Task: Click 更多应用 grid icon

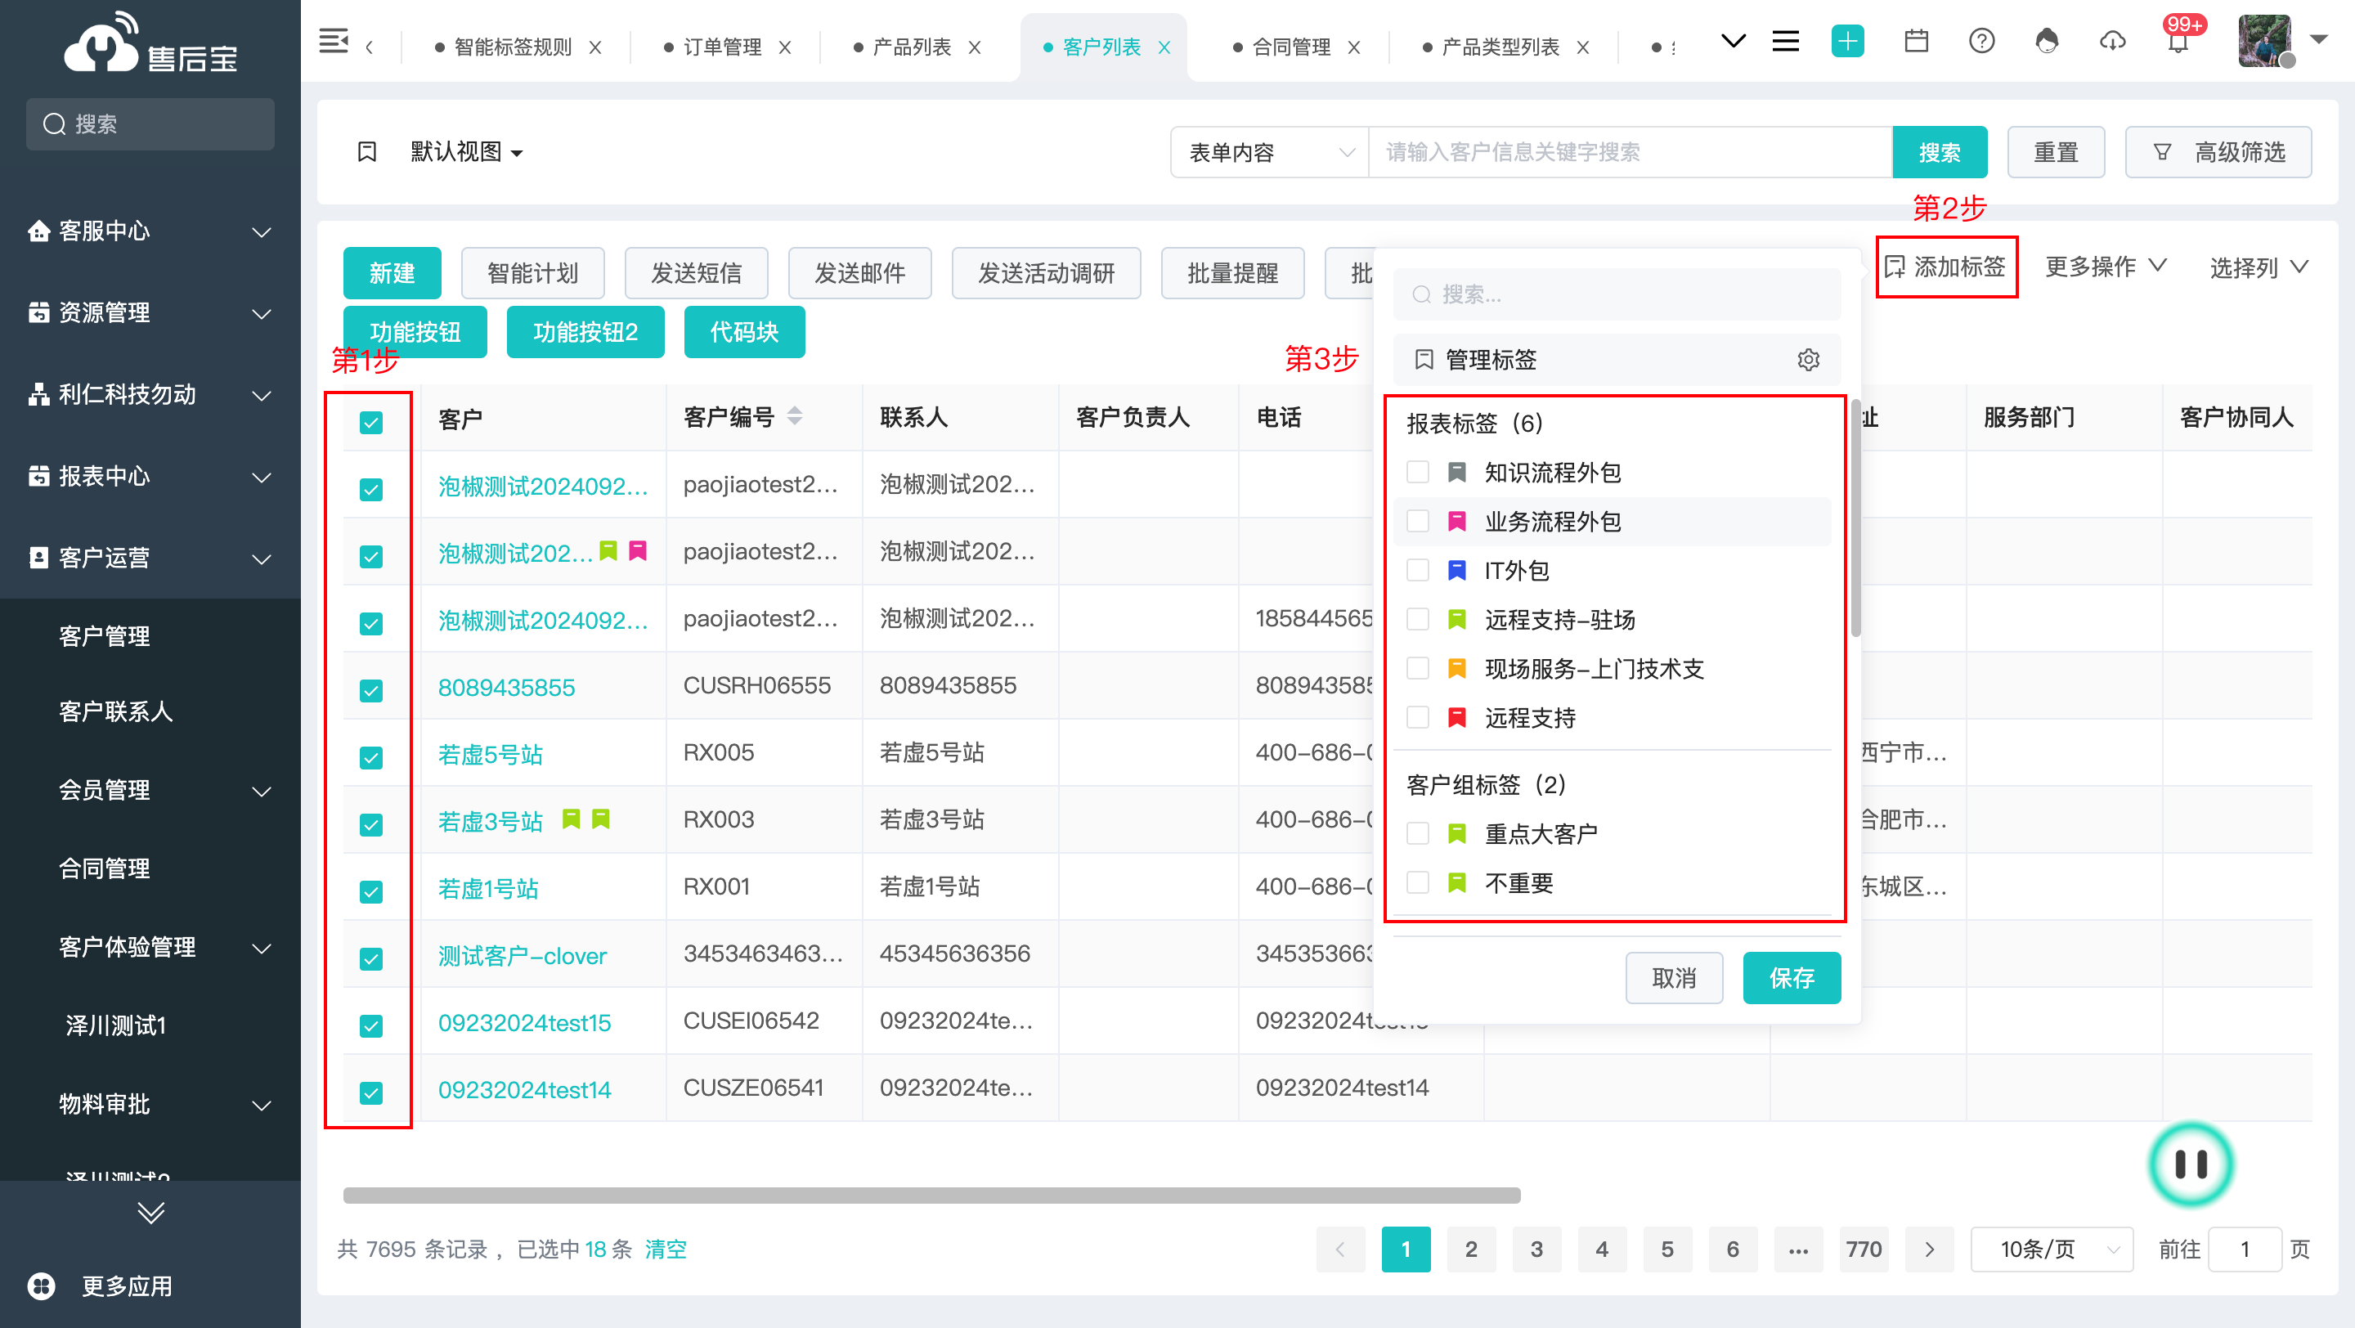Action: (x=42, y=1286)
